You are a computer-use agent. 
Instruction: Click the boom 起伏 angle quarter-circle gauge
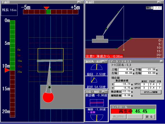point(94,80)
